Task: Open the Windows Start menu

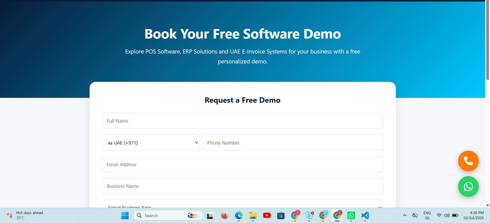Action: pyautogui.click(x=125, y=216)
